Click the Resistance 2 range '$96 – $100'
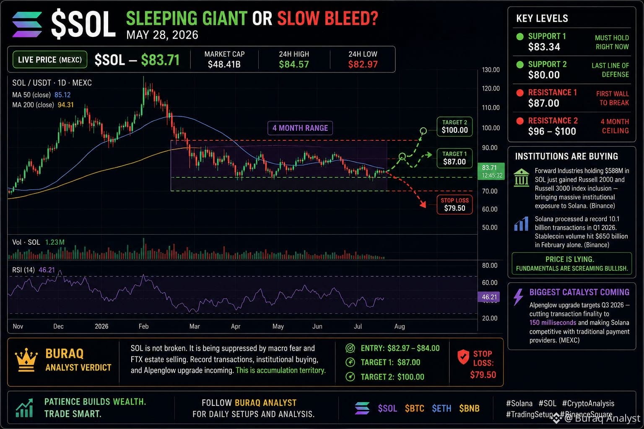 click(x=552, y=132)
